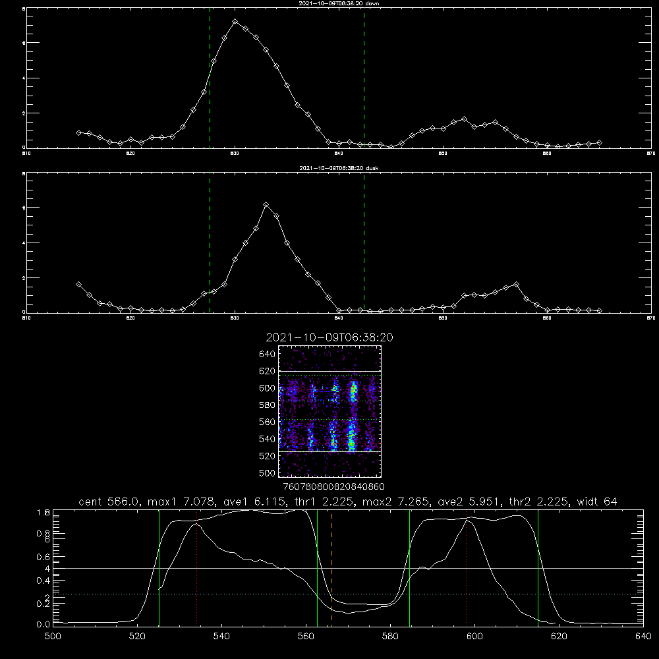Viewport: 659px width, 659px height.
Task: Click the secondary peak diamond in dawn plot near 852
Action: (x=464, y=119)
